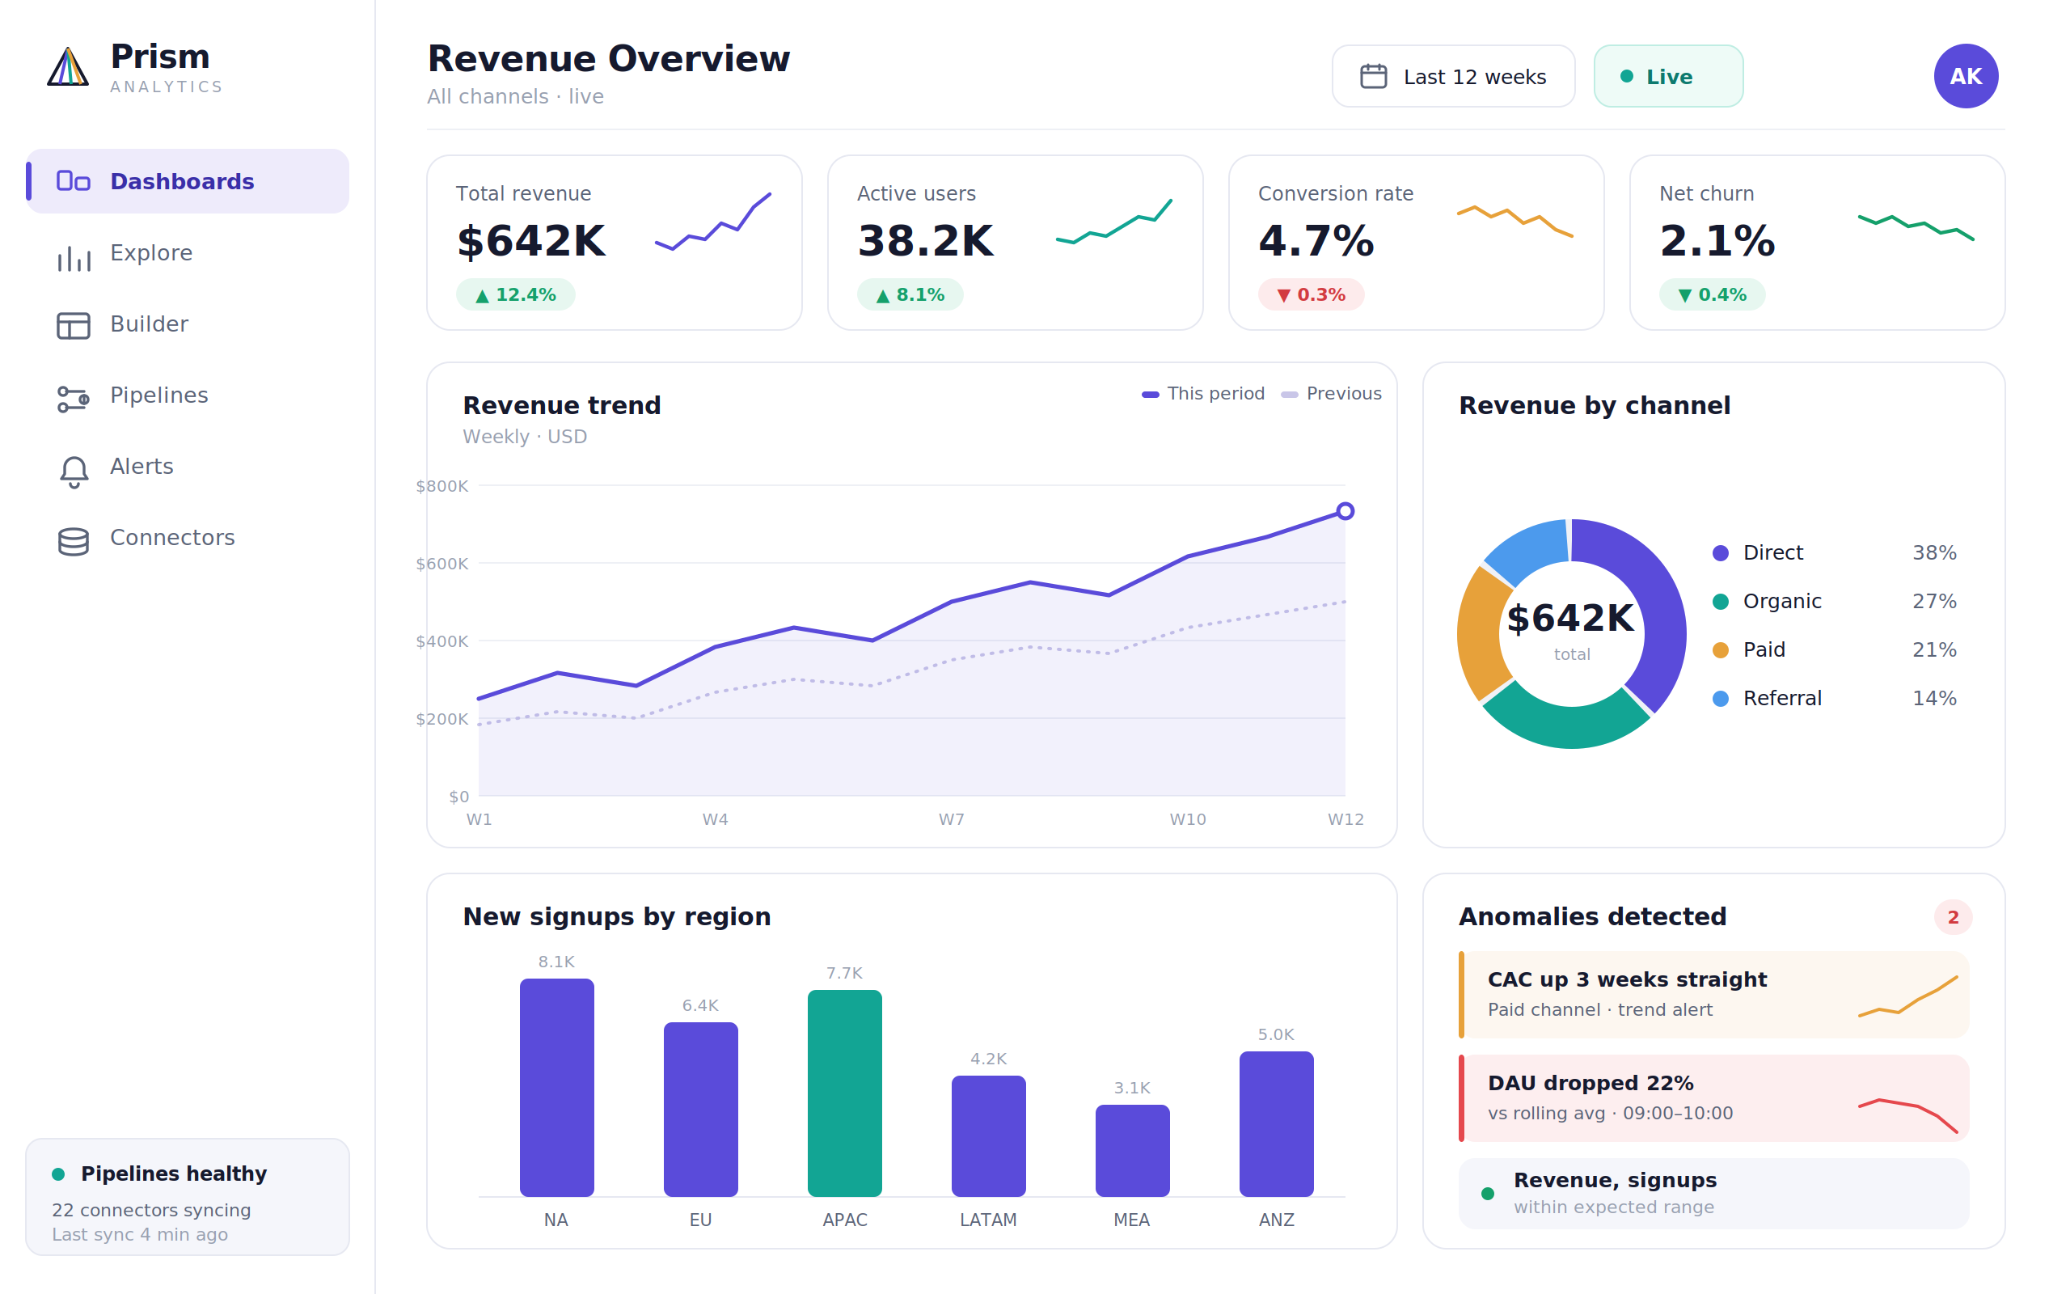Click the Pipelines healthy status card

(x=188, y=1196)
